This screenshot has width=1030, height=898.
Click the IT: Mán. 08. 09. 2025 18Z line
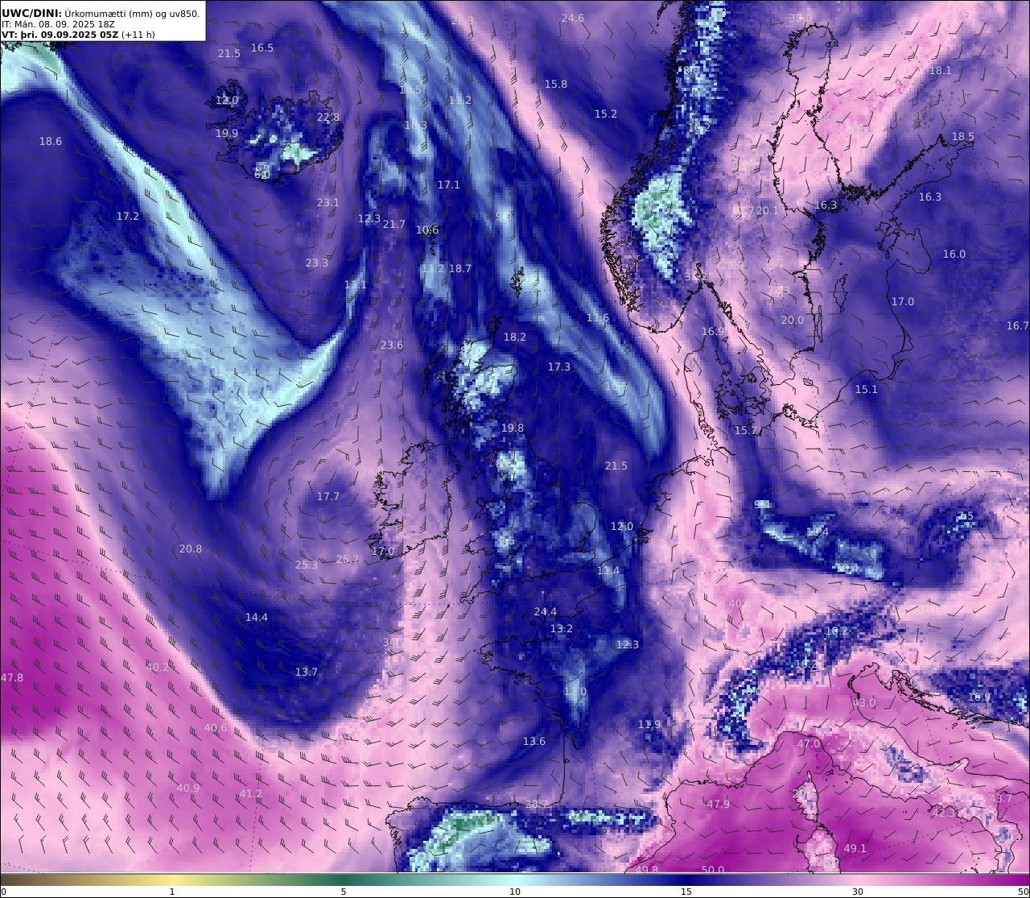(58, 24)
